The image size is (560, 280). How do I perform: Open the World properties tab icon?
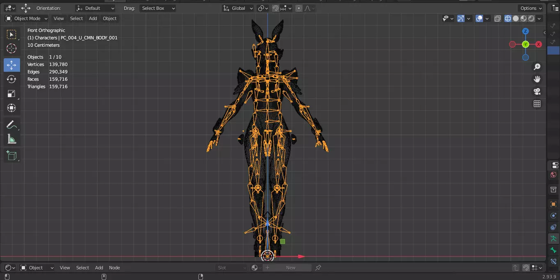click(554, 175)
